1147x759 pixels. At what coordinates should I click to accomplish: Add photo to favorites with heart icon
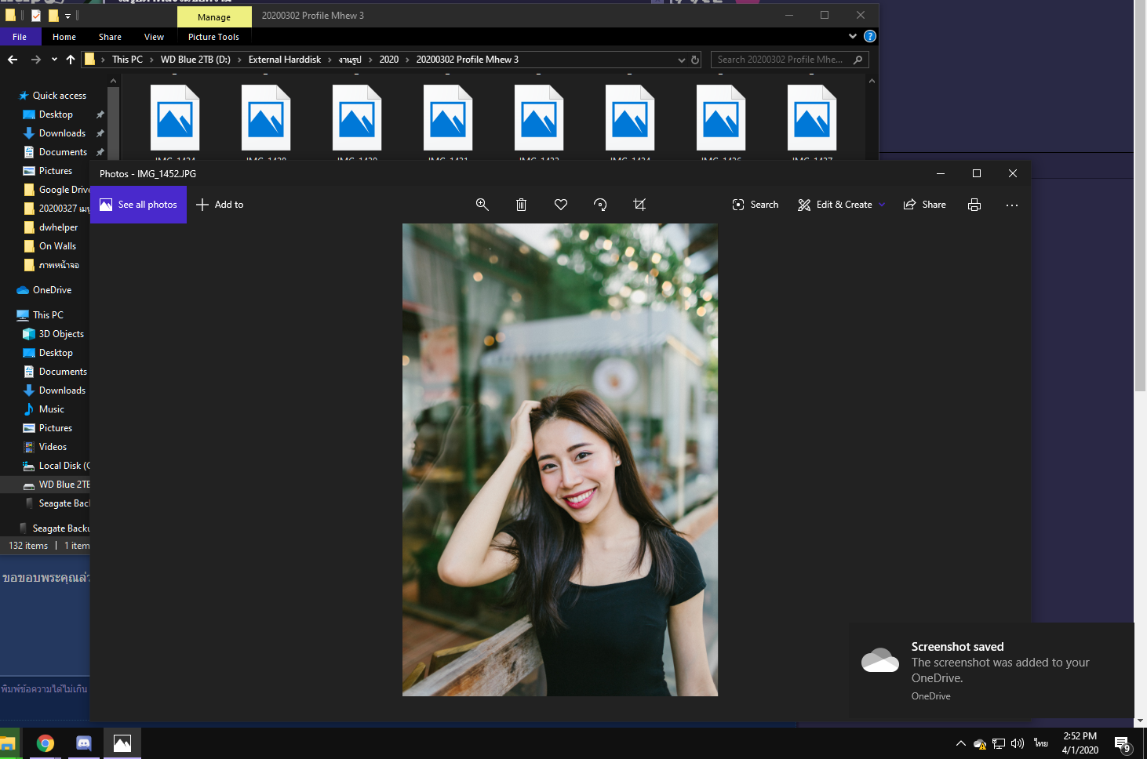pyautogui.click(x=561, y=205)
